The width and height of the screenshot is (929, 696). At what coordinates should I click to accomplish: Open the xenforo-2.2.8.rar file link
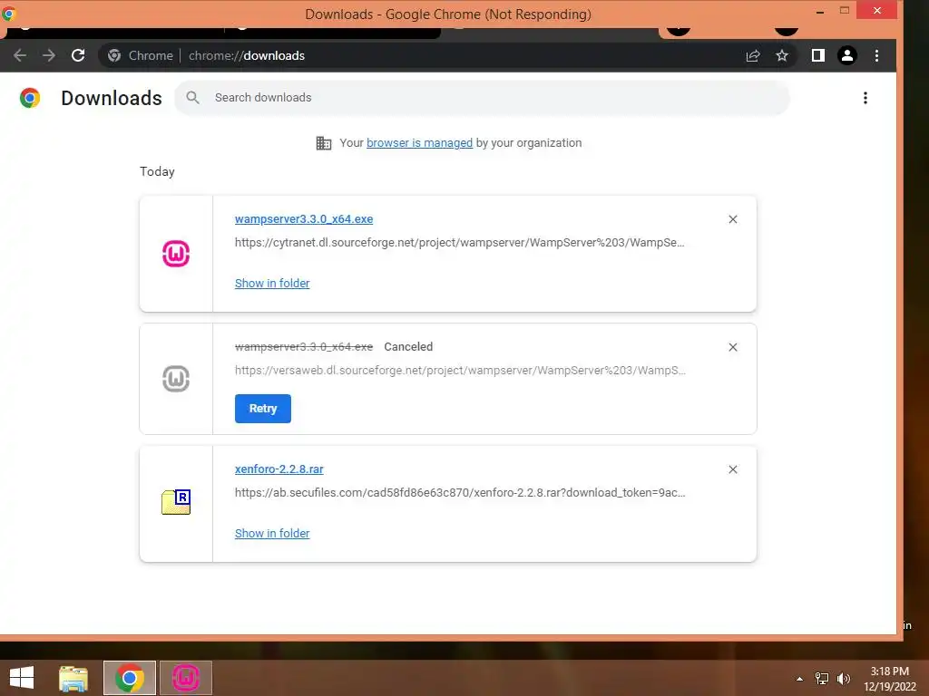(279, 469)
